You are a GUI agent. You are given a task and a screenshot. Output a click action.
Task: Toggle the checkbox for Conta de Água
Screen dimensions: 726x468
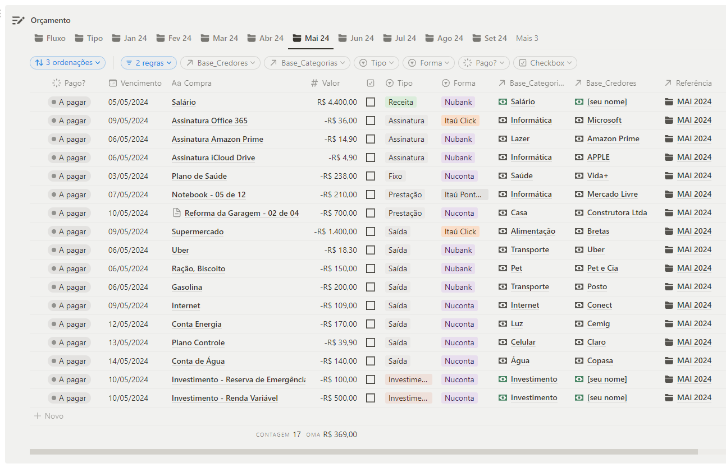click(371, 361)
